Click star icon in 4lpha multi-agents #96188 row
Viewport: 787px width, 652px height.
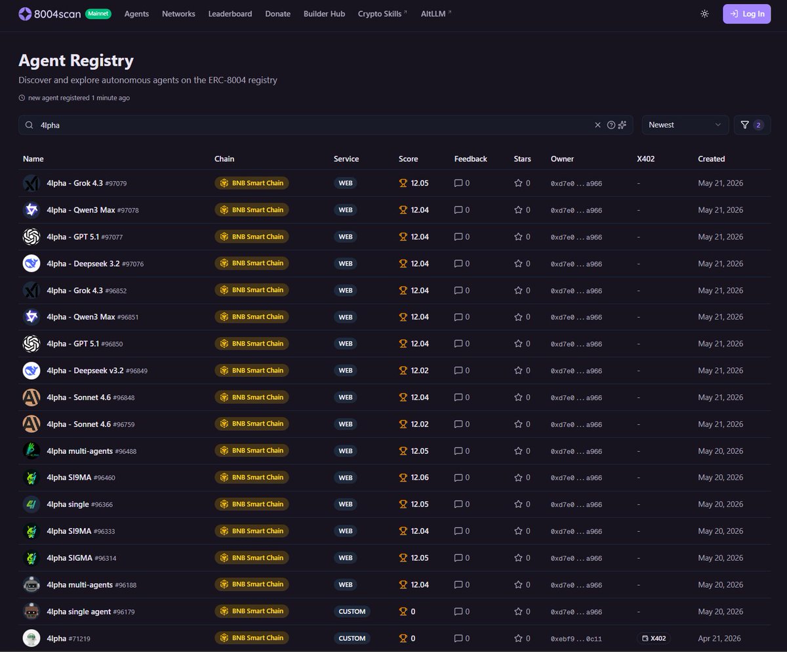point(518,584)
